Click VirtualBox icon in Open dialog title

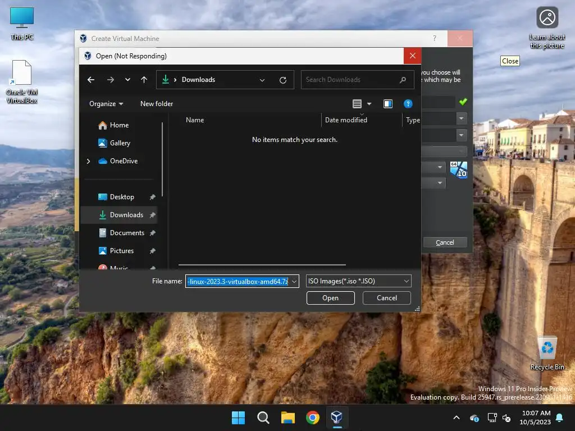click(x=88, y=56)
